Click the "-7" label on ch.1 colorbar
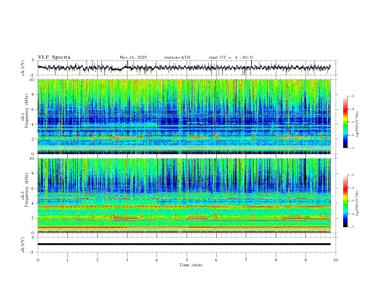The image size is (378, 292). pyautogui.click(x=352, y=148)
